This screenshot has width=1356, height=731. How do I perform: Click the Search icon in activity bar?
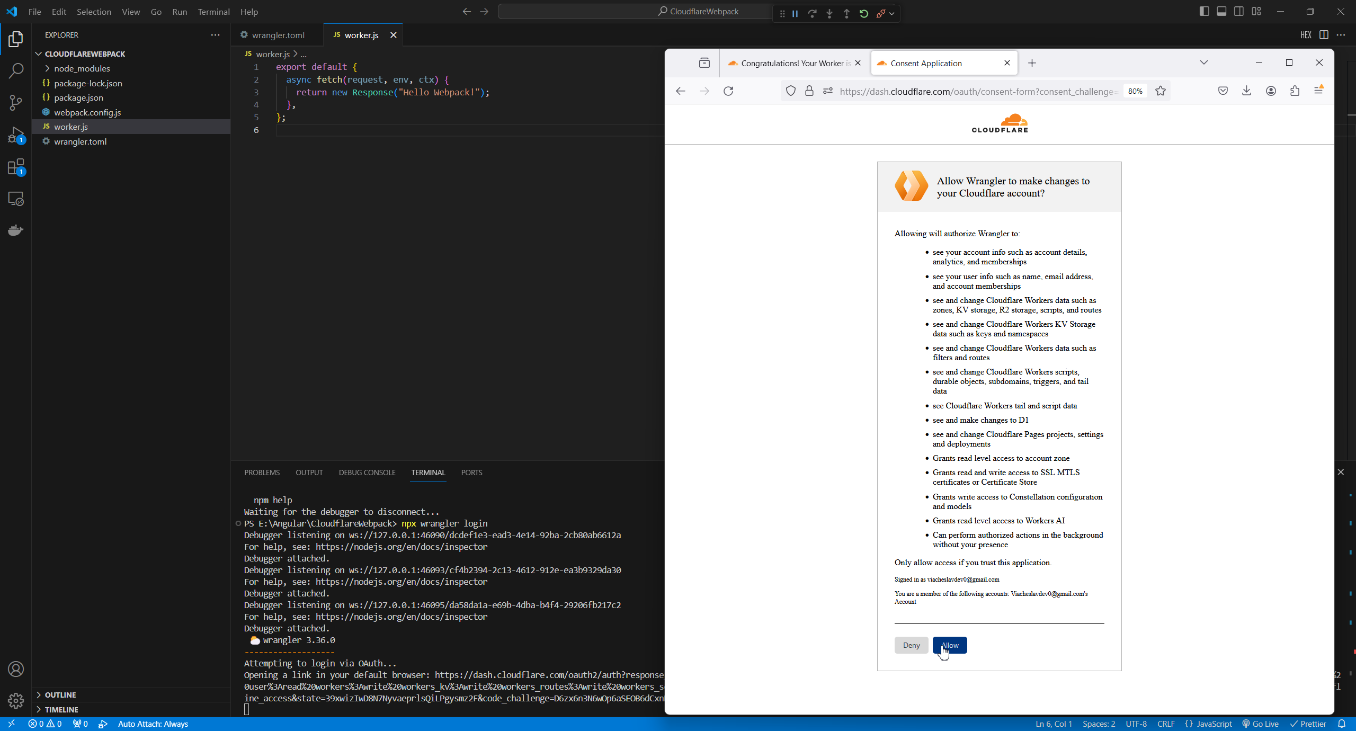(16, 70)
